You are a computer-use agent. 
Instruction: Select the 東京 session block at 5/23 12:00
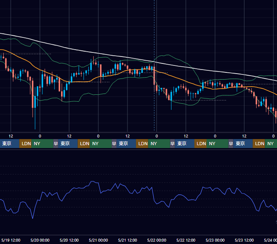click(243, 144)
